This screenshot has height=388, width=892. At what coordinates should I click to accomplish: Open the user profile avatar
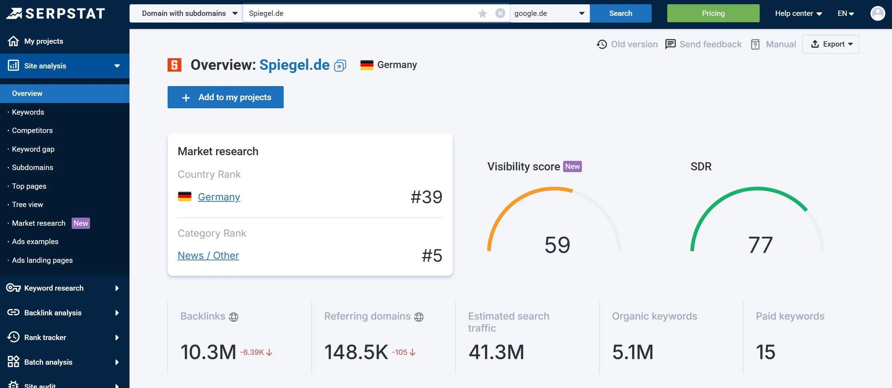(878, 13)
